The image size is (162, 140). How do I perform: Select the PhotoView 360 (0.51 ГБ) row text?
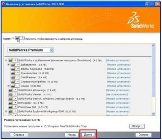33,107
